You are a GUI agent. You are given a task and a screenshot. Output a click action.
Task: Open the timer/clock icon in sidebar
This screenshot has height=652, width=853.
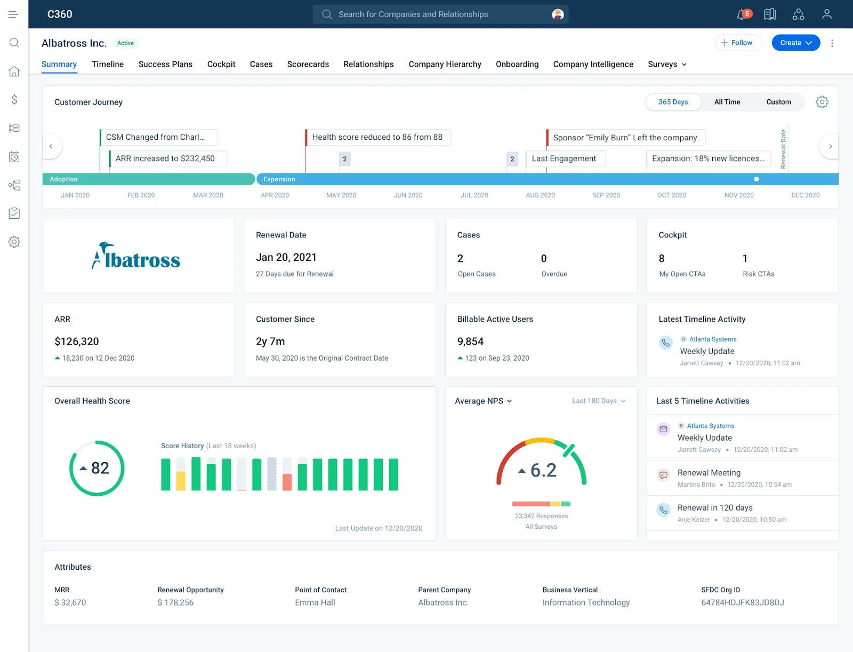(14, 156)
